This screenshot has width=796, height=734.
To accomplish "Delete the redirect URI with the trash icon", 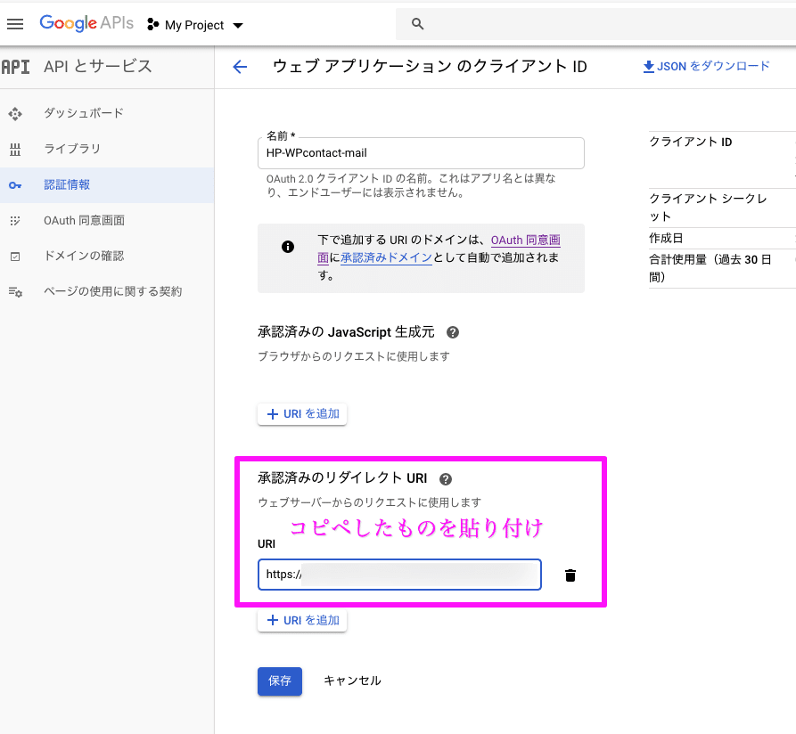I will tap(570, 575).
